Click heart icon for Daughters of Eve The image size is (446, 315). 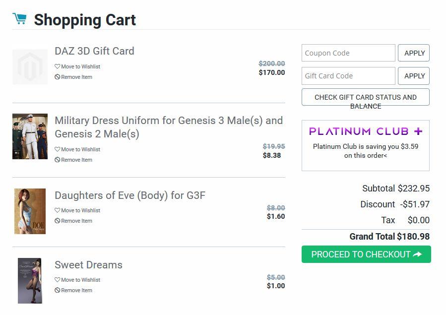[58, 210]
